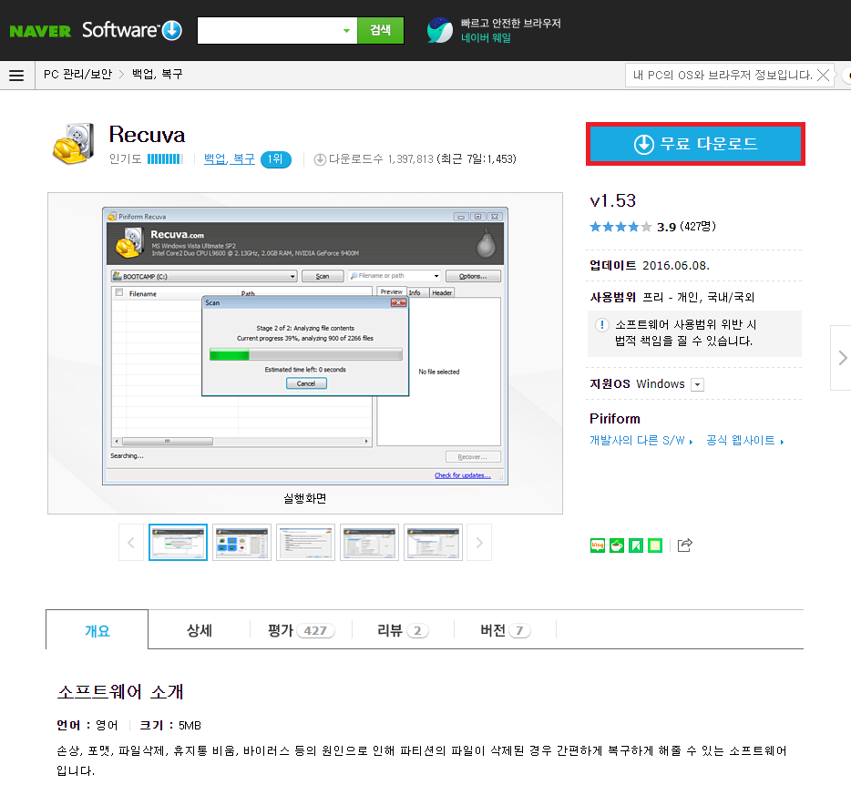Show previous screenshot thumbnails arrow
Image resolution: width=851 pixels, height=785 pixels.
131,543
